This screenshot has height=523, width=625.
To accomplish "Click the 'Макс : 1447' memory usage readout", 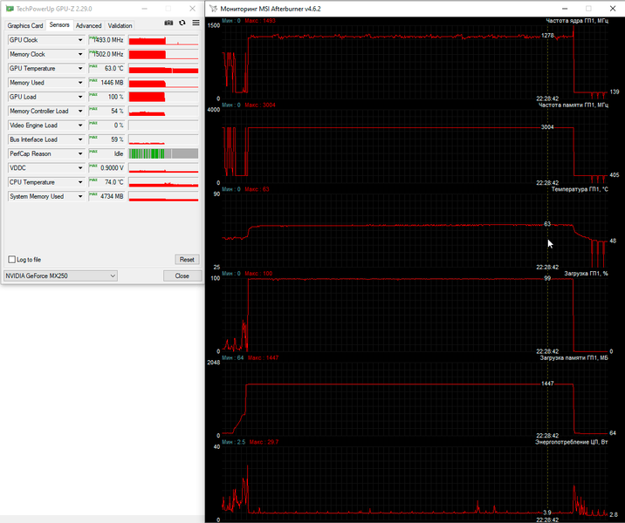I will pos(263,358).
